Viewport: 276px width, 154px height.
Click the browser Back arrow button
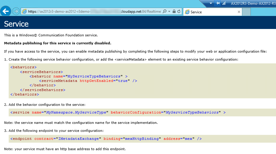tap(6, 12)
